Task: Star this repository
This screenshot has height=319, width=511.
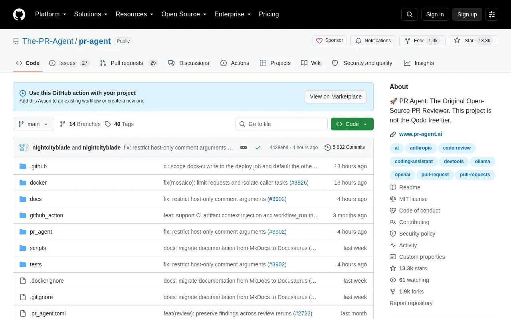Action: point(473,41)
